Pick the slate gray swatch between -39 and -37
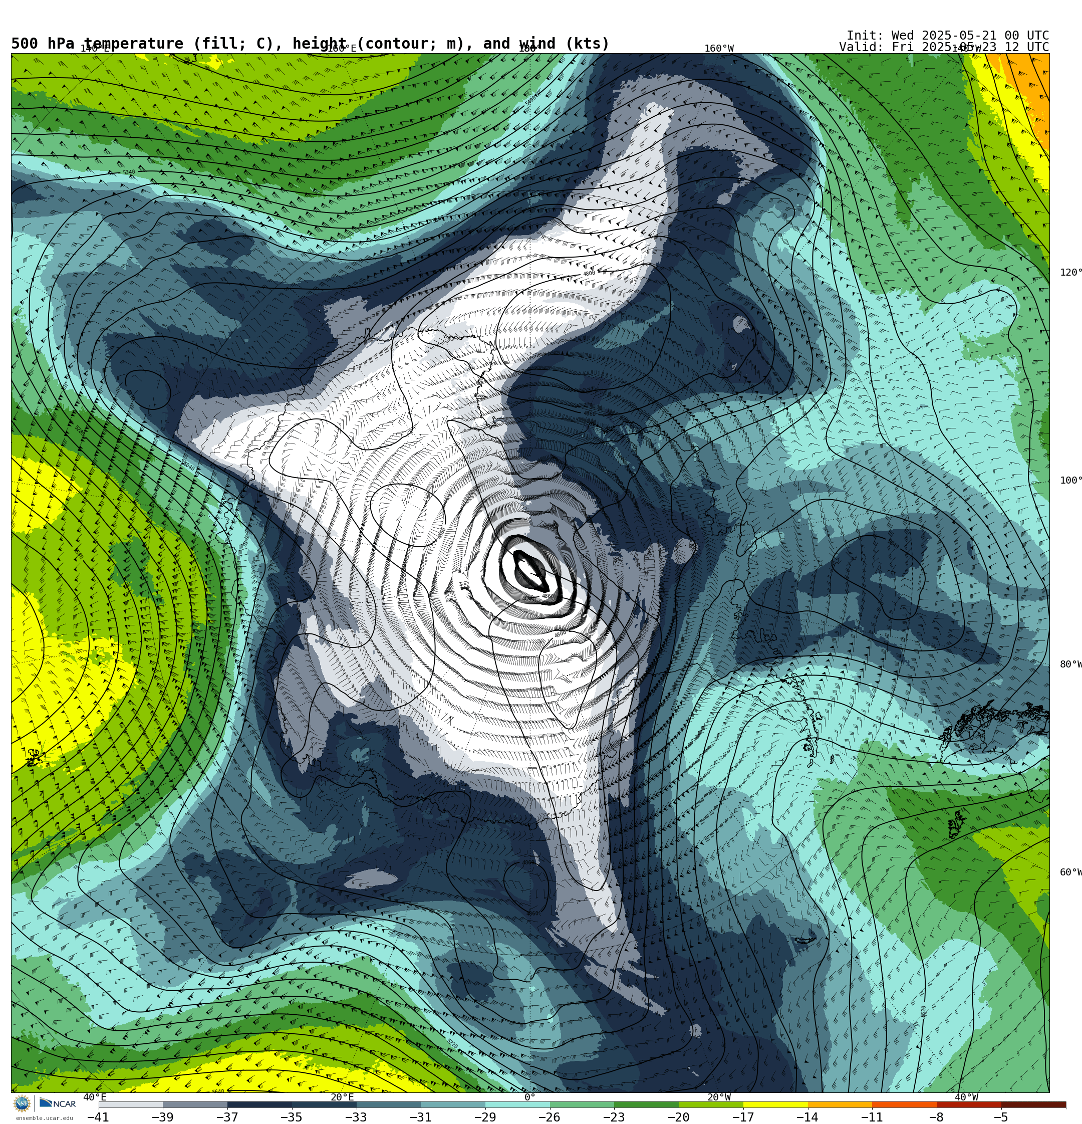1082x1124 pixels. [195, 1104]
